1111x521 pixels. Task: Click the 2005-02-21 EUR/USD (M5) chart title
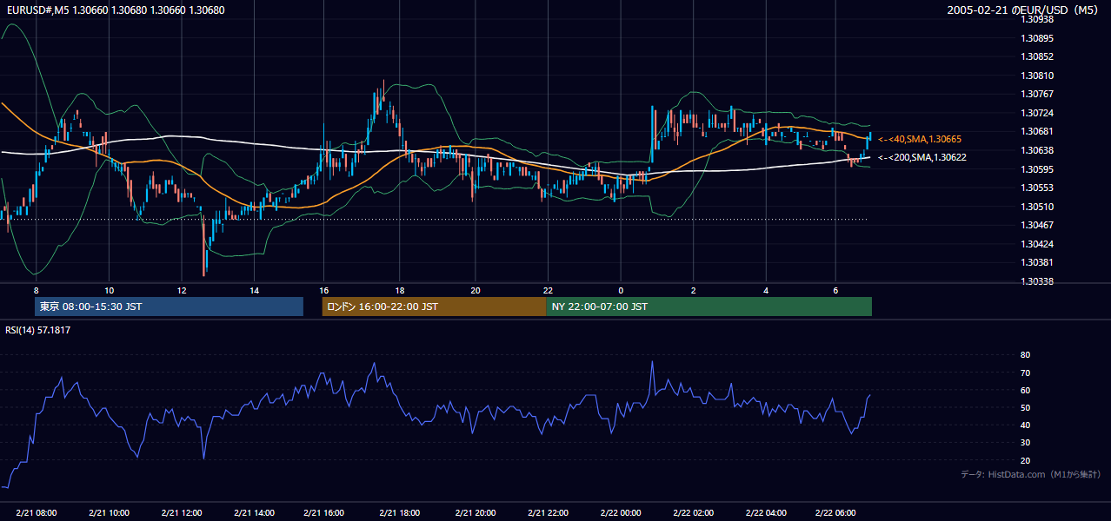[x=1023, y=10]
